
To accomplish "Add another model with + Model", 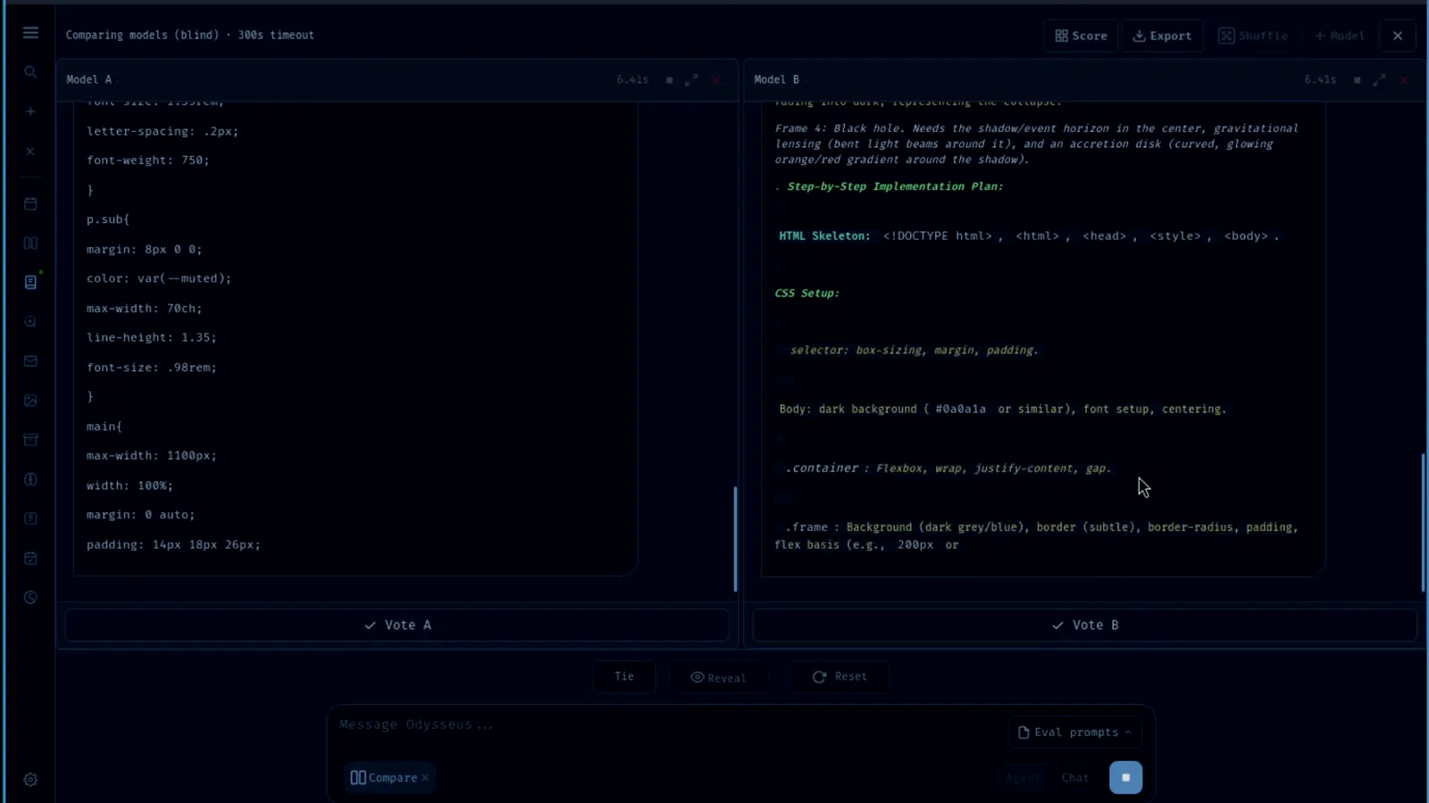I will tap(1339, 36).
